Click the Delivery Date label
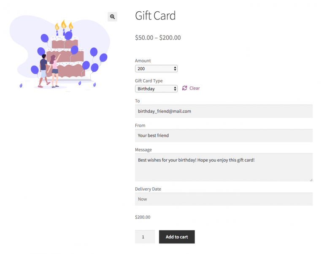The width and height of the screenshot is (324, 254). (148, 189)
